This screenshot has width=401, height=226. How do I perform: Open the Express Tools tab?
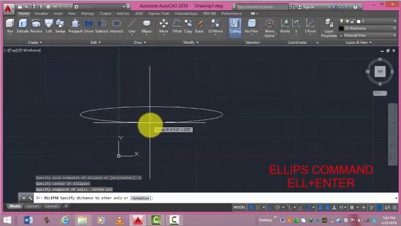159,13
